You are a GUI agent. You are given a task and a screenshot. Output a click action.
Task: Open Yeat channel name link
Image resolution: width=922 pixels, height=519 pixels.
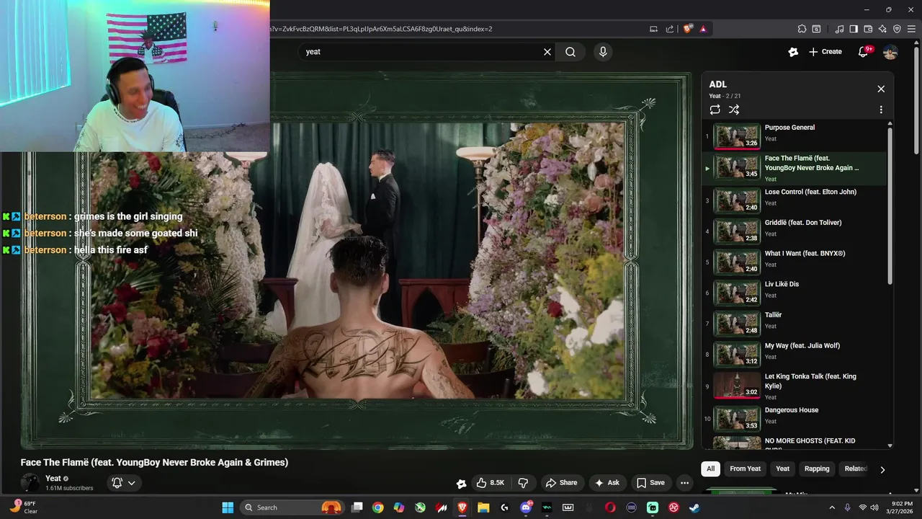(x=53, y=479)
